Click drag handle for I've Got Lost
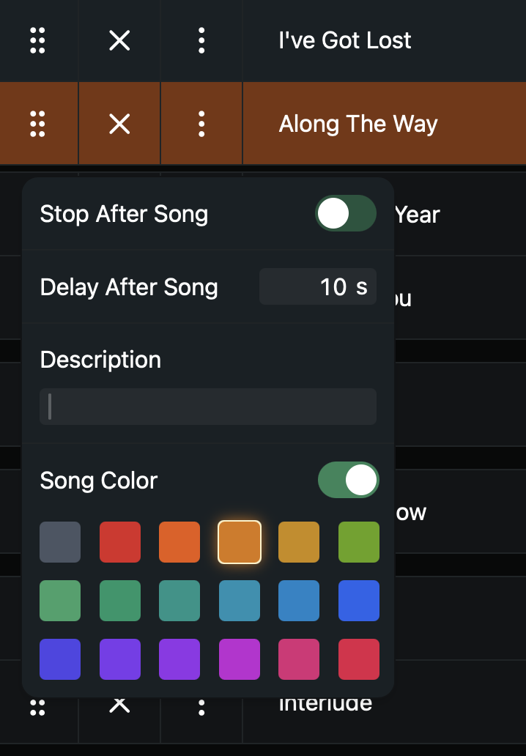 click(x=38, y=40)
